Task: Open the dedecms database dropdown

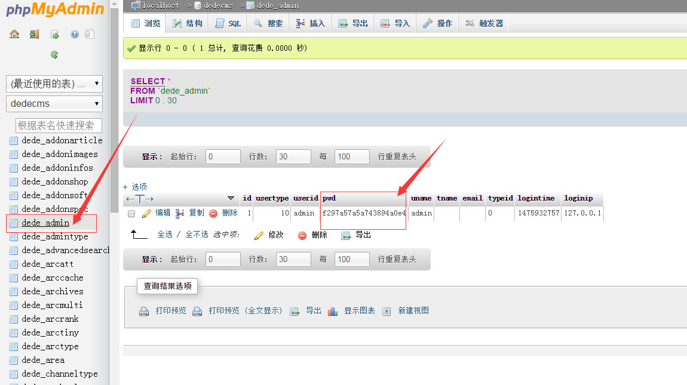Action: pyautogui.click(x=54, y=104)
